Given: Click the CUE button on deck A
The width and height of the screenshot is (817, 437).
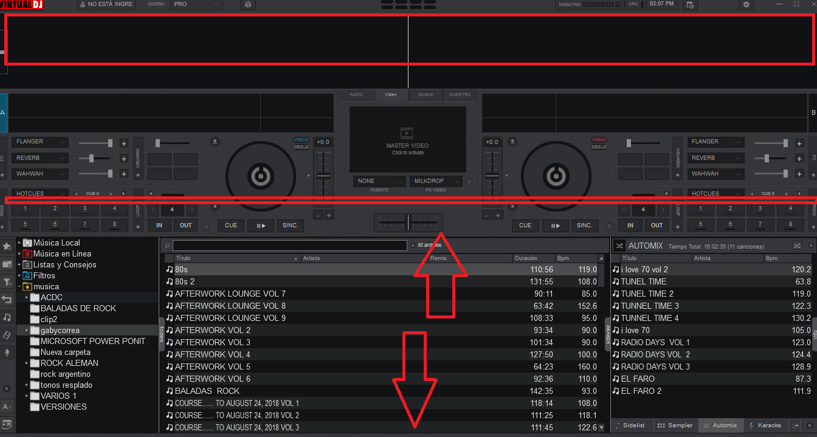Looking at the screenshot, I should coord(231,225).
